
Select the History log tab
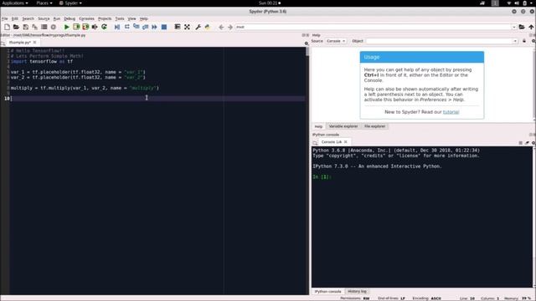(357, 292)
